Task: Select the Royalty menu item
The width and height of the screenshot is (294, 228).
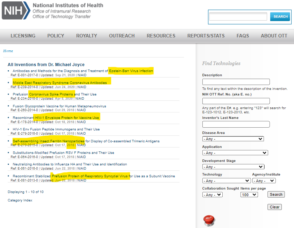Action: click(x=87, y=36)
